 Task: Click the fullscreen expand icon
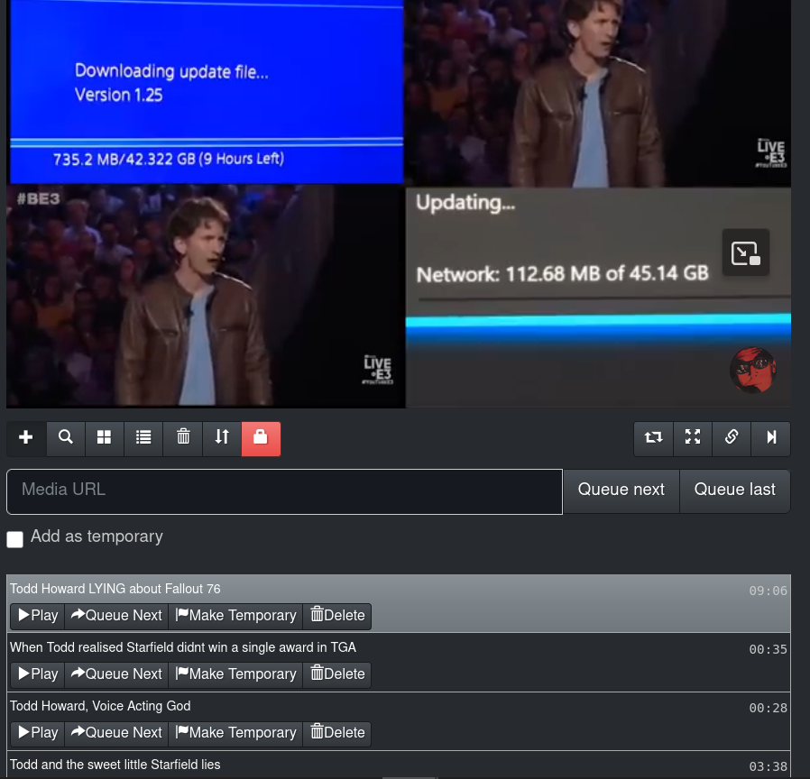(x=693, y=438)
